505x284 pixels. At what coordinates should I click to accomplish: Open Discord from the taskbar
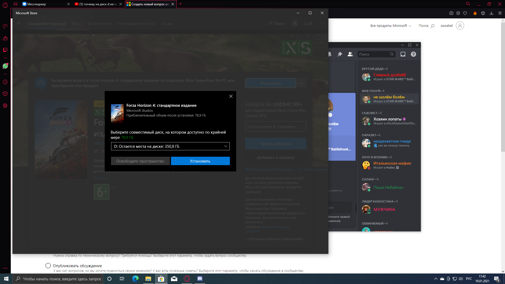click(x=200, y=279)
